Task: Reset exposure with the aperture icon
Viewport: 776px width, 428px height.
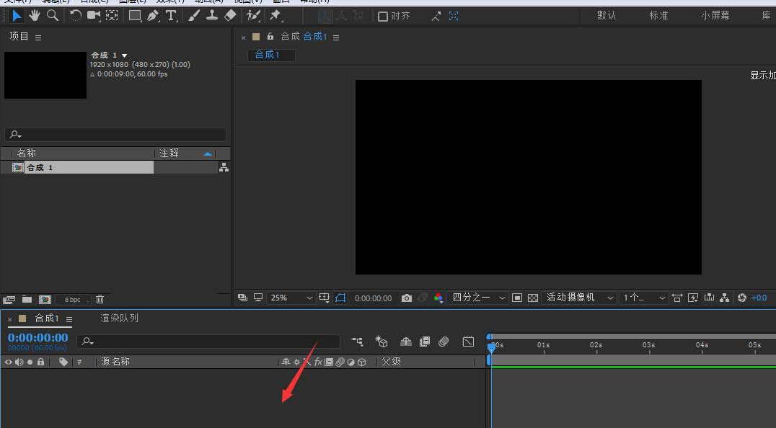Action: tap(742, 298)
